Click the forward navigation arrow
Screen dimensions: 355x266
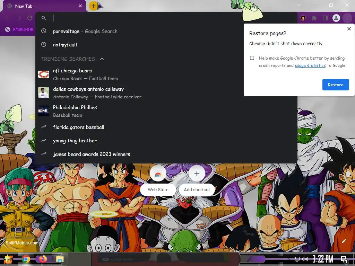[19, 18]
